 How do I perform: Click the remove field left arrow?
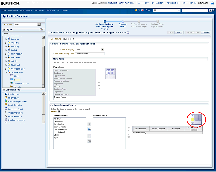click(89, 136)
